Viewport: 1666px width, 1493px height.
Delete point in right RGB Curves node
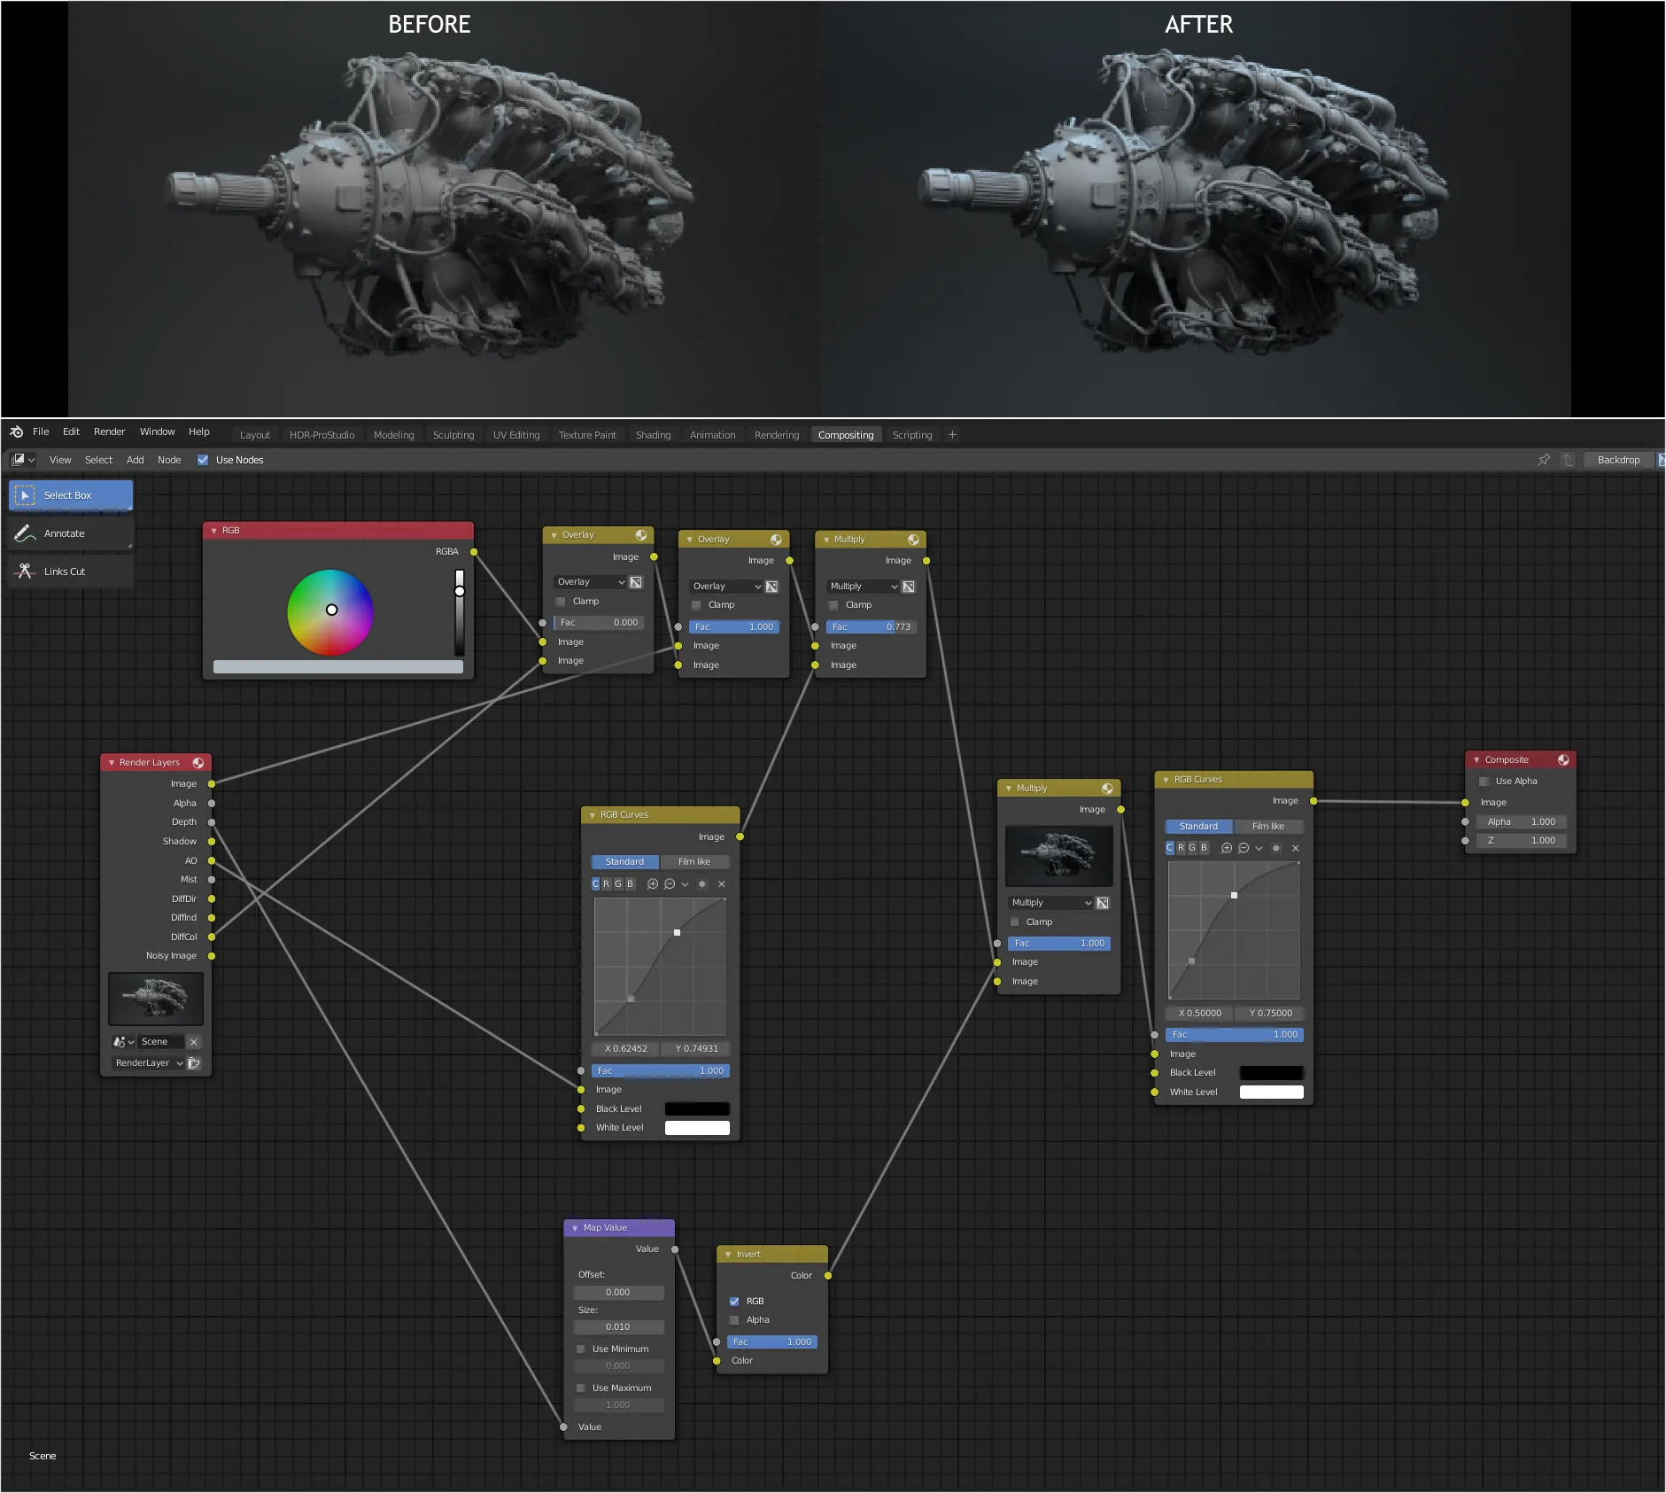[x=1296, y=848]
